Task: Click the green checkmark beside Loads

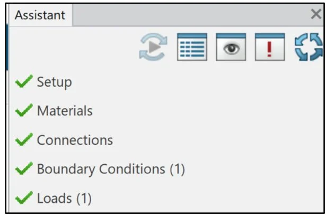Action: click(24, 199)
